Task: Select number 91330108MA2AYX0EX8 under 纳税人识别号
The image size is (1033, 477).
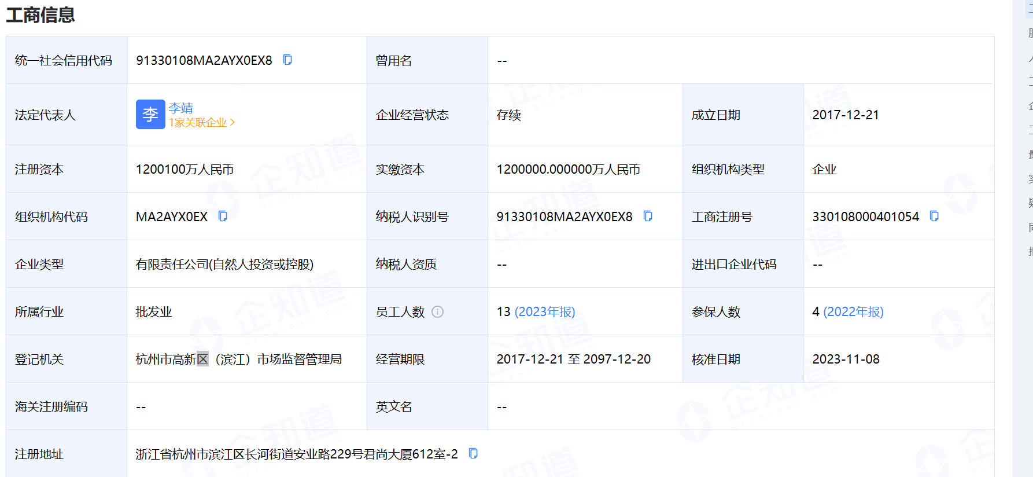Action: coord(565,217)
